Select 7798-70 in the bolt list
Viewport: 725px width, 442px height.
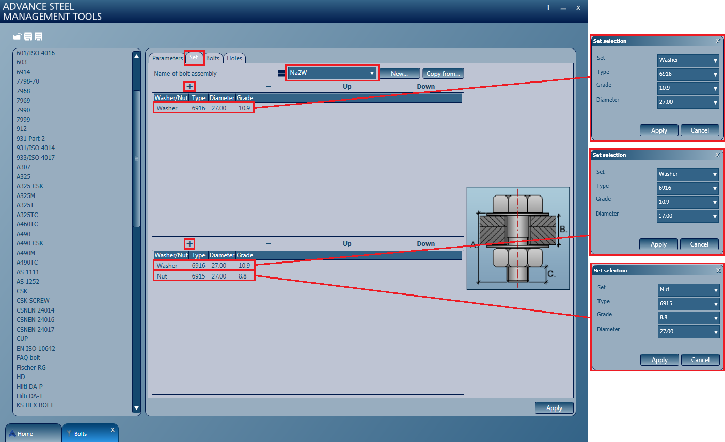(x=28, y=81)
